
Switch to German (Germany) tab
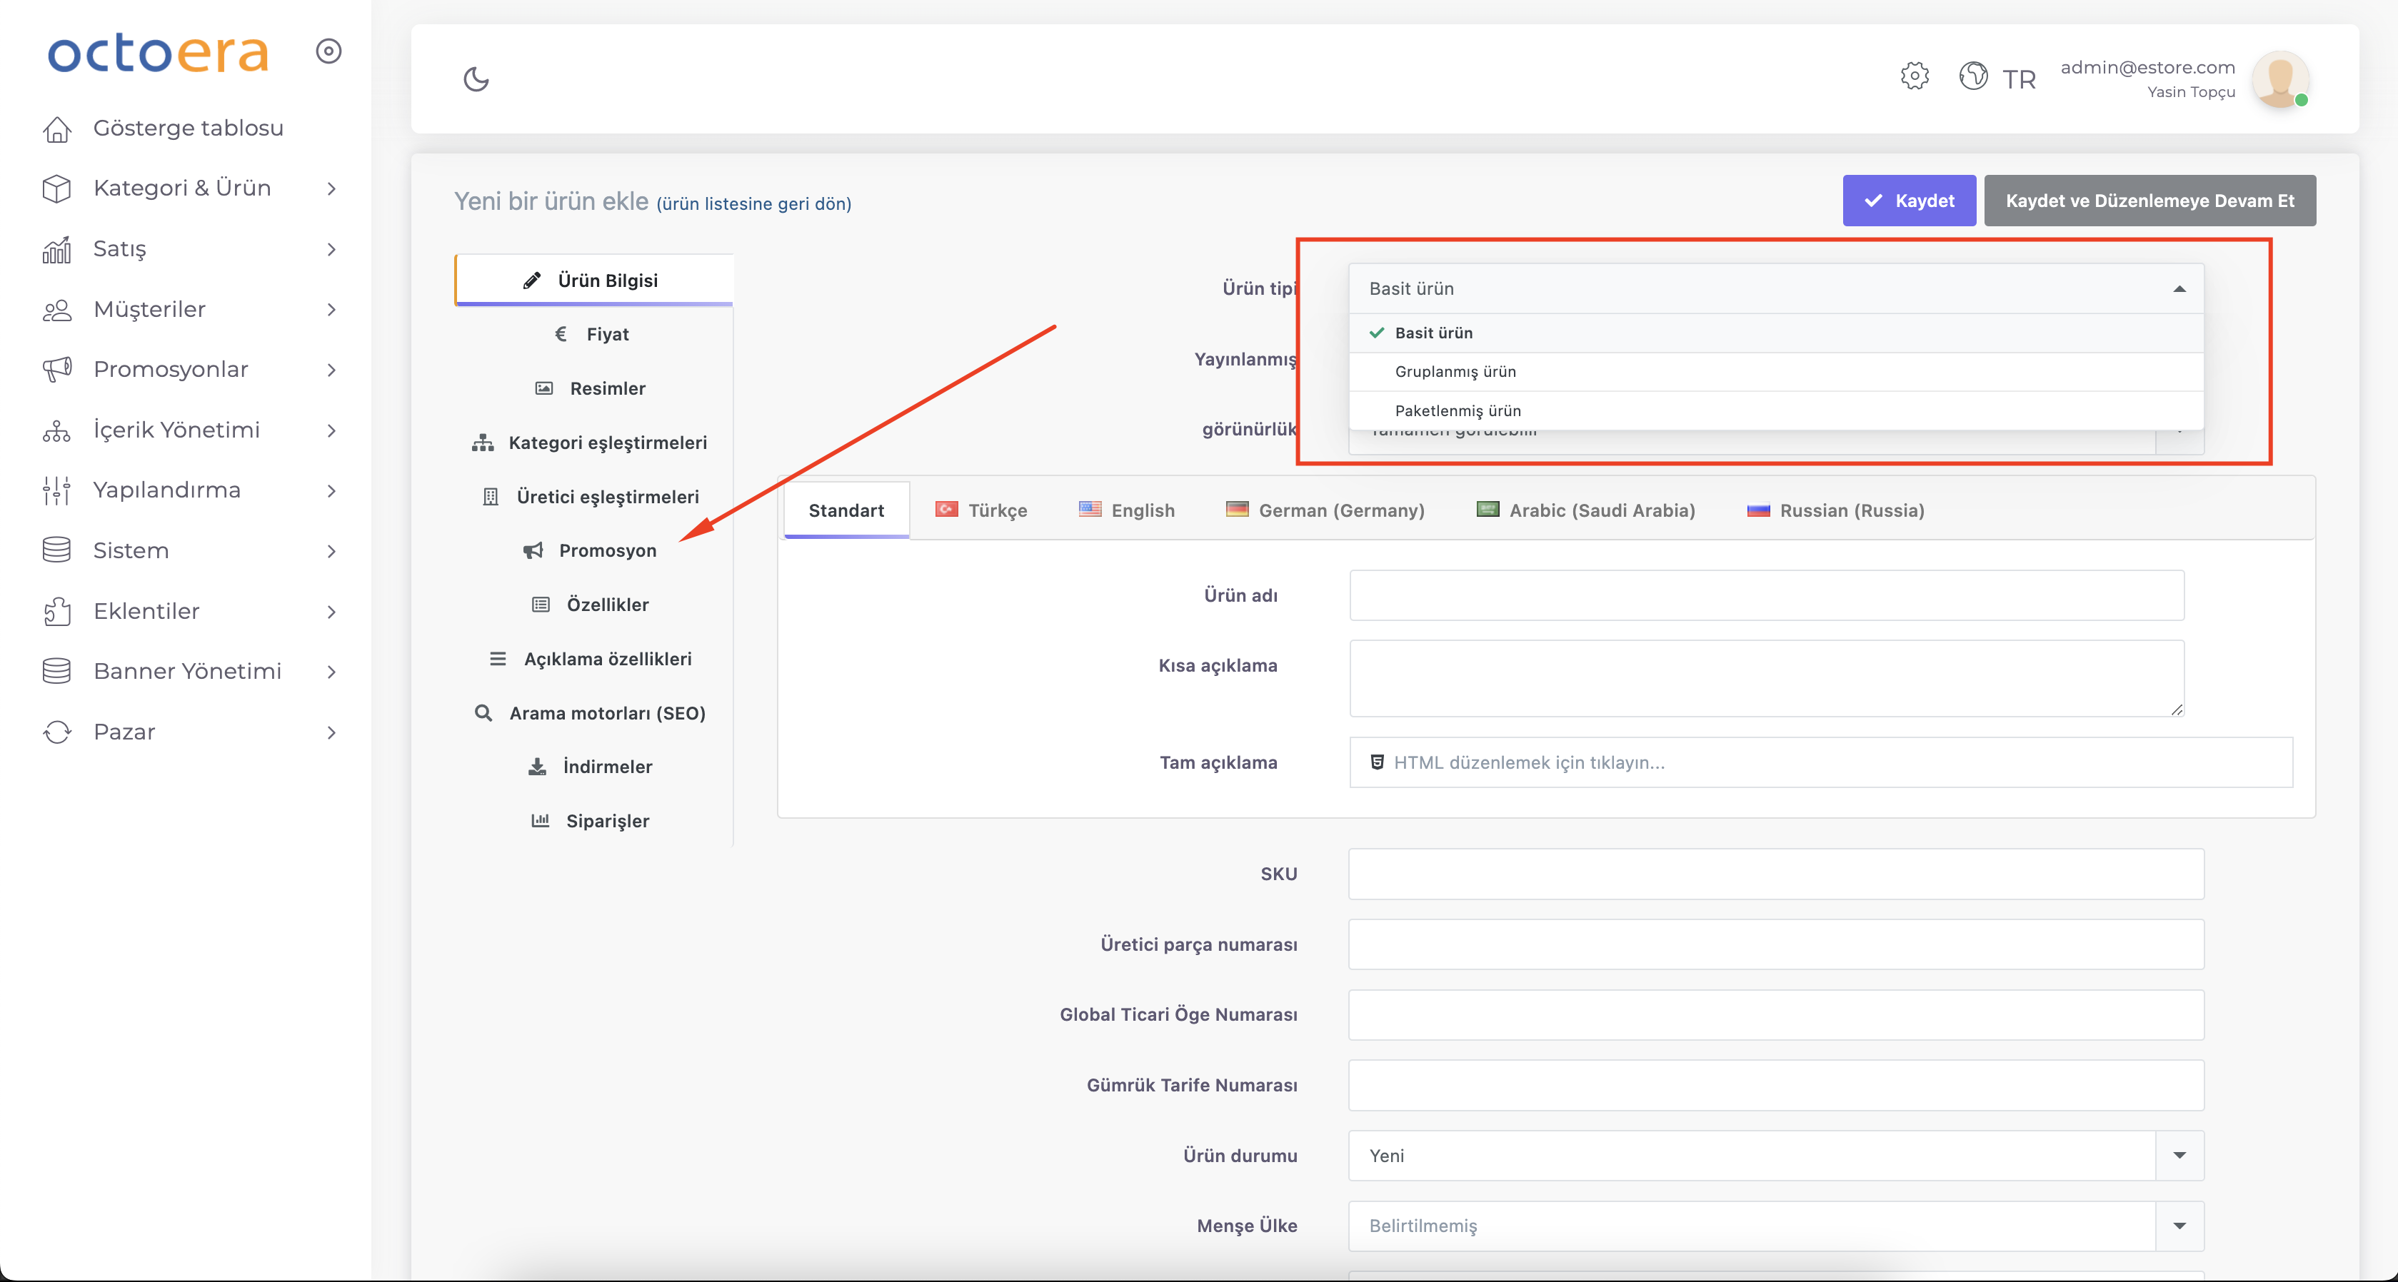(x=1325, y=510)
